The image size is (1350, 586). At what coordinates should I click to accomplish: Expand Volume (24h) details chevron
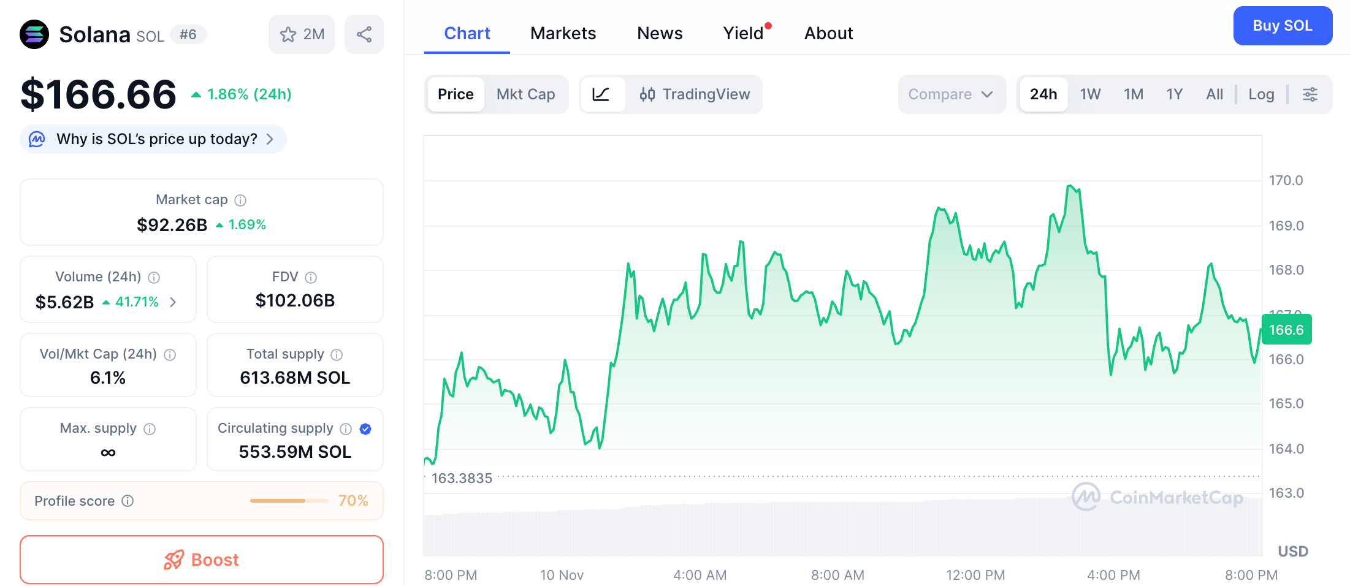173,302
